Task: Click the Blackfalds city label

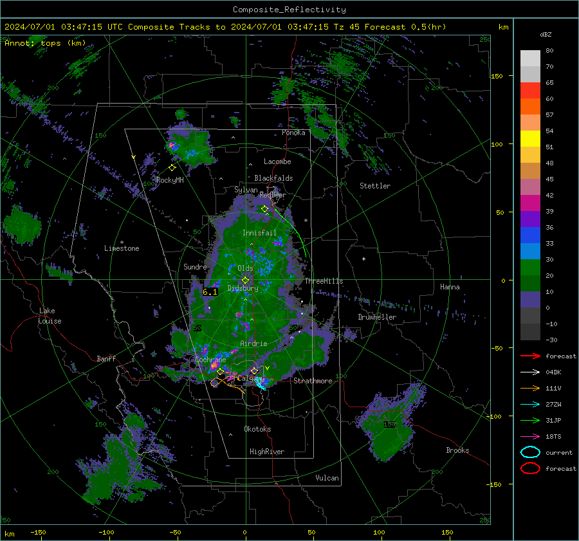Action: (273, 178)
